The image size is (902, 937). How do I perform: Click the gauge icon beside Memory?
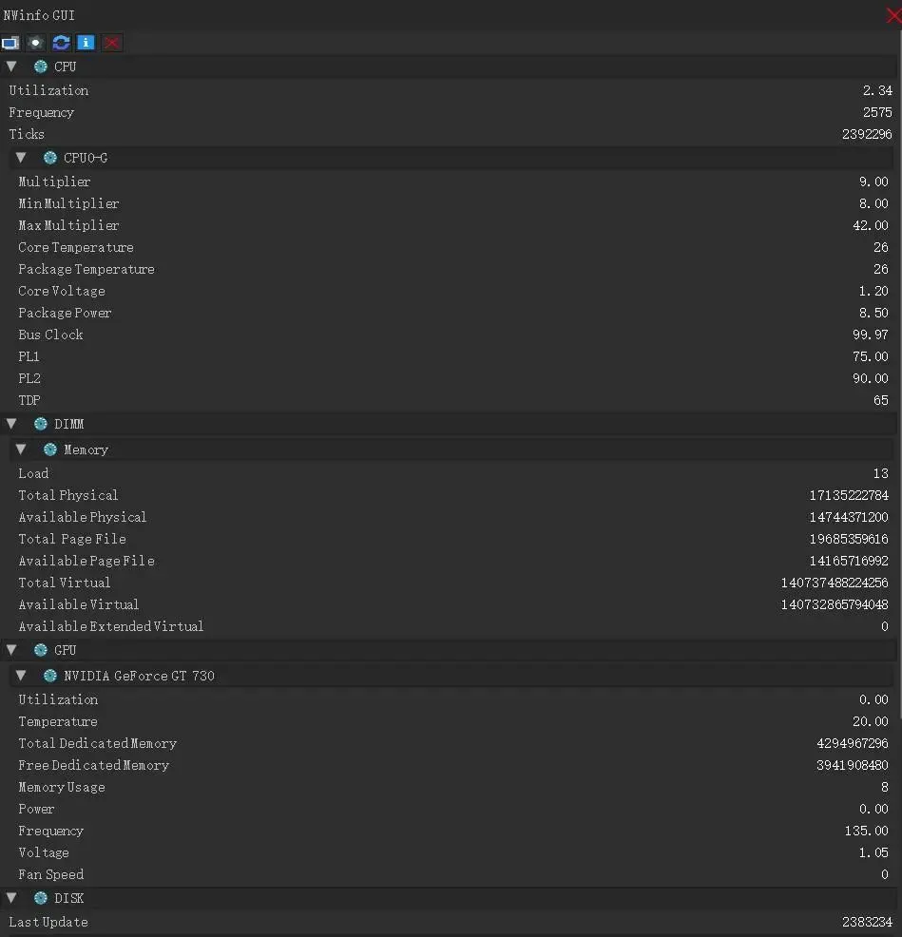pos(50,449)
